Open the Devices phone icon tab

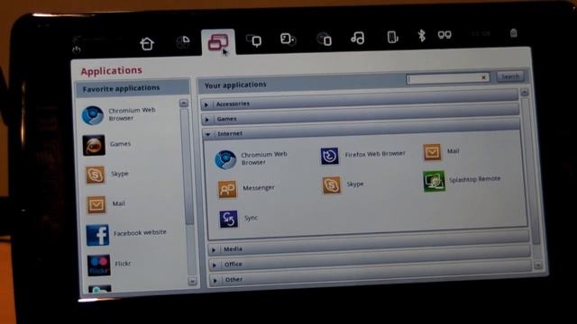[393, 37]
